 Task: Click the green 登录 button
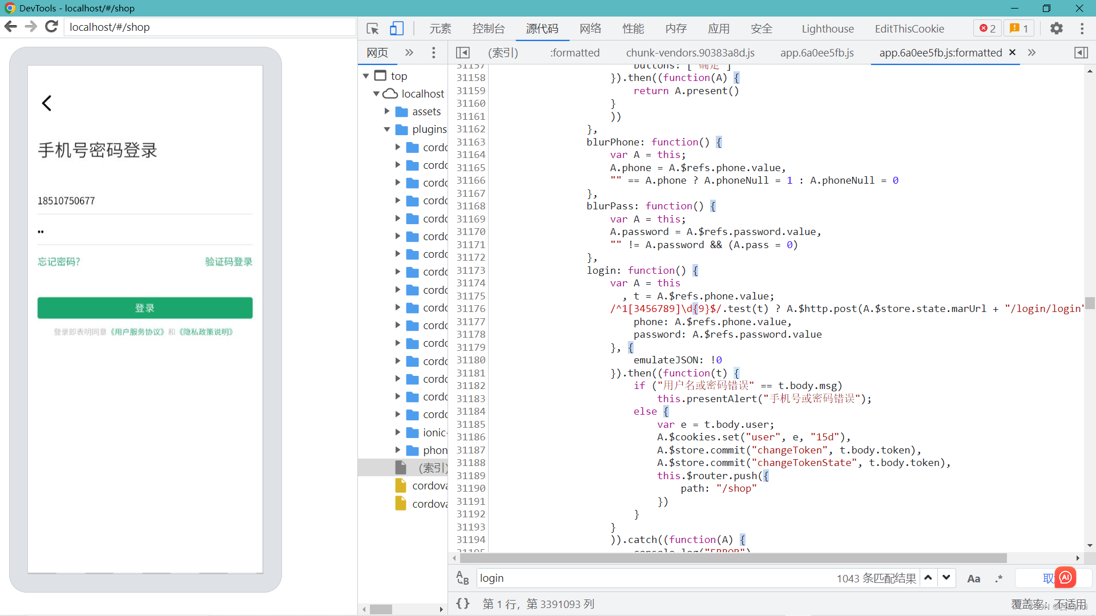[145, 308]
